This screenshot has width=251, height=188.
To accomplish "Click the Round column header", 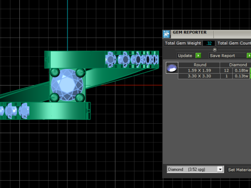I will [199, 65].
